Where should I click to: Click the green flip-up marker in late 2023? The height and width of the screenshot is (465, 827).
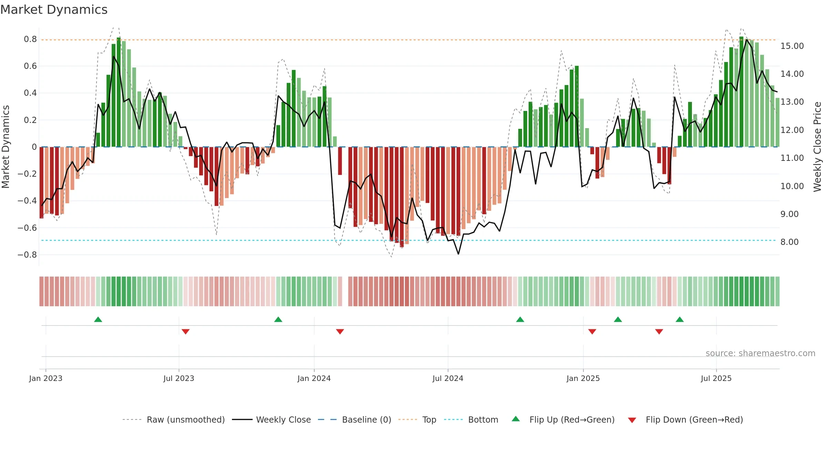pyautogui.click(x=278, y=319)
